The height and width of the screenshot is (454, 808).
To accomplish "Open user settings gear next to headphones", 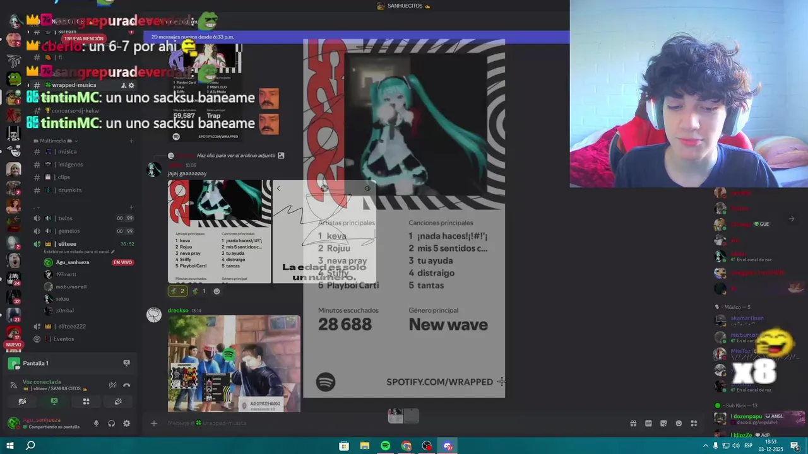I will pyautogui.click(x=127, y=423).
